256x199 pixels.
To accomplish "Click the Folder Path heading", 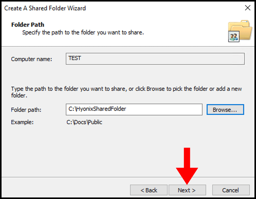I will [x=27, y=25].
